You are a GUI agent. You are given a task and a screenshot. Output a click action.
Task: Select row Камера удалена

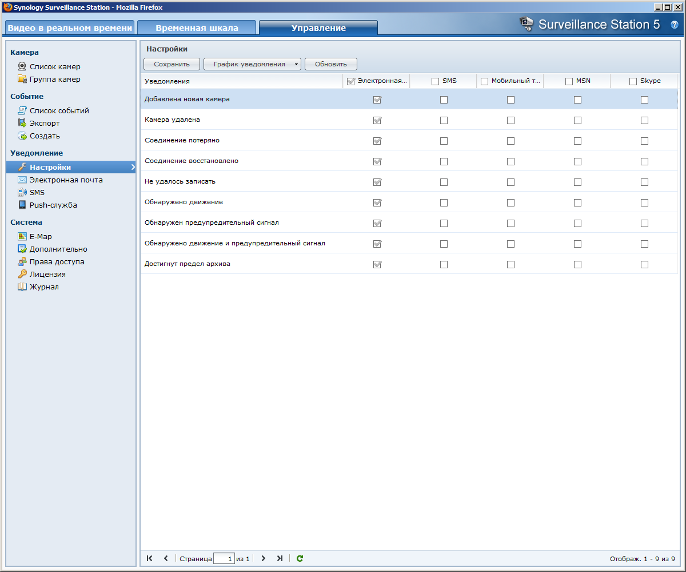(409, 120)
